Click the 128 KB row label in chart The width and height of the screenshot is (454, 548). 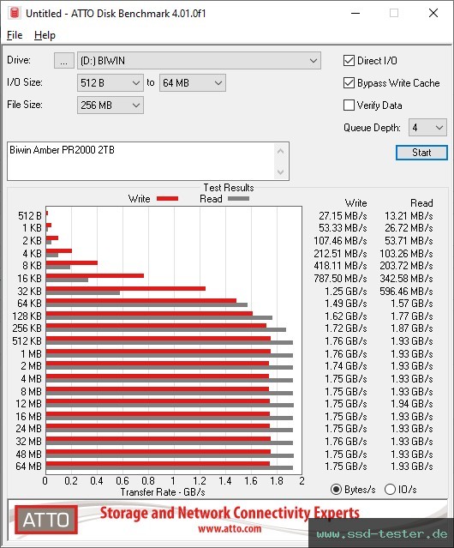(x=27, y=316)
